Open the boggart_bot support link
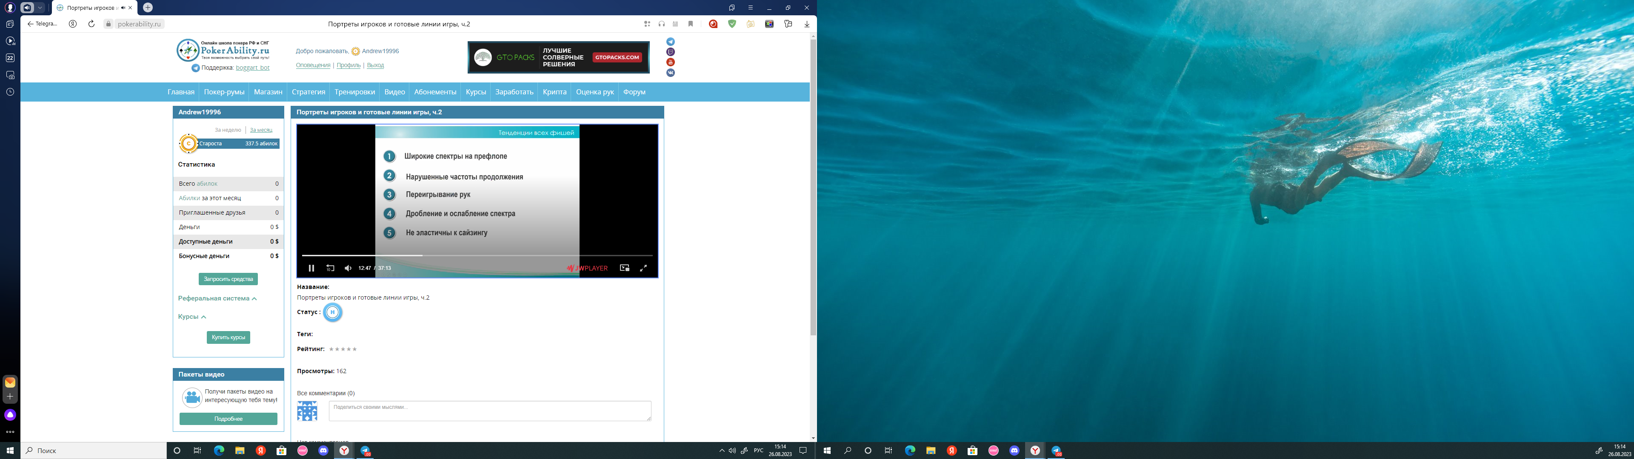1634x459 pixels. click(252, 68)
